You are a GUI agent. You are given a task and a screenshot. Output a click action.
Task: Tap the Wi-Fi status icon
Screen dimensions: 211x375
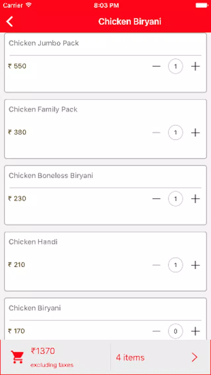29,5
